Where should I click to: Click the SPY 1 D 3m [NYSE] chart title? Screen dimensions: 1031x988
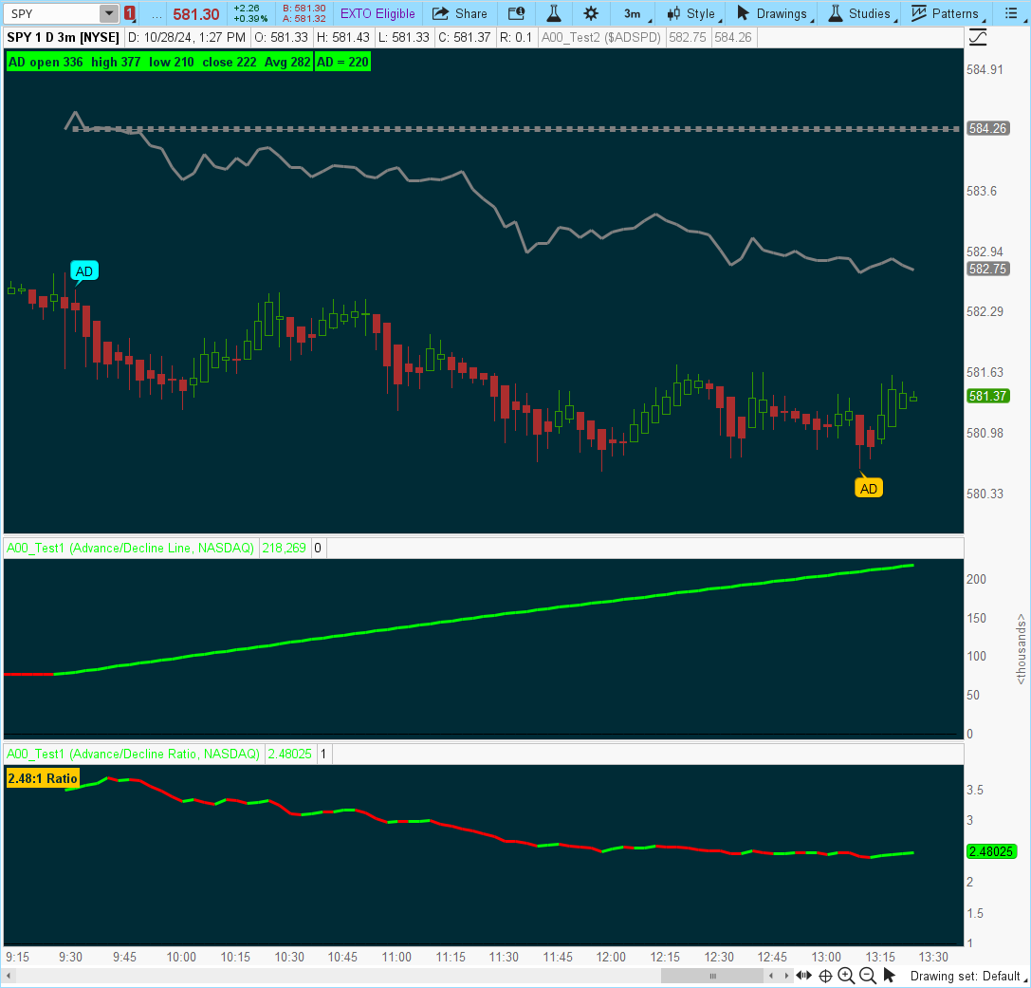coord(64,38)
